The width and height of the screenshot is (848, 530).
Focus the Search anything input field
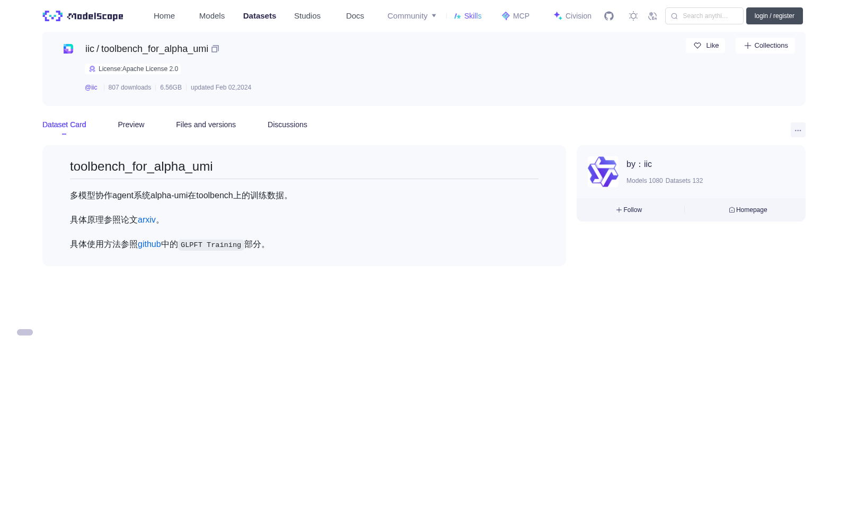704,16
